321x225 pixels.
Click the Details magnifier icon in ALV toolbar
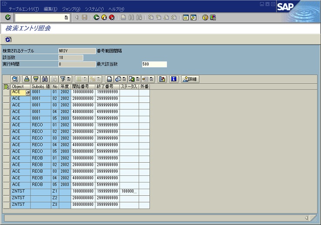[15, 79]
